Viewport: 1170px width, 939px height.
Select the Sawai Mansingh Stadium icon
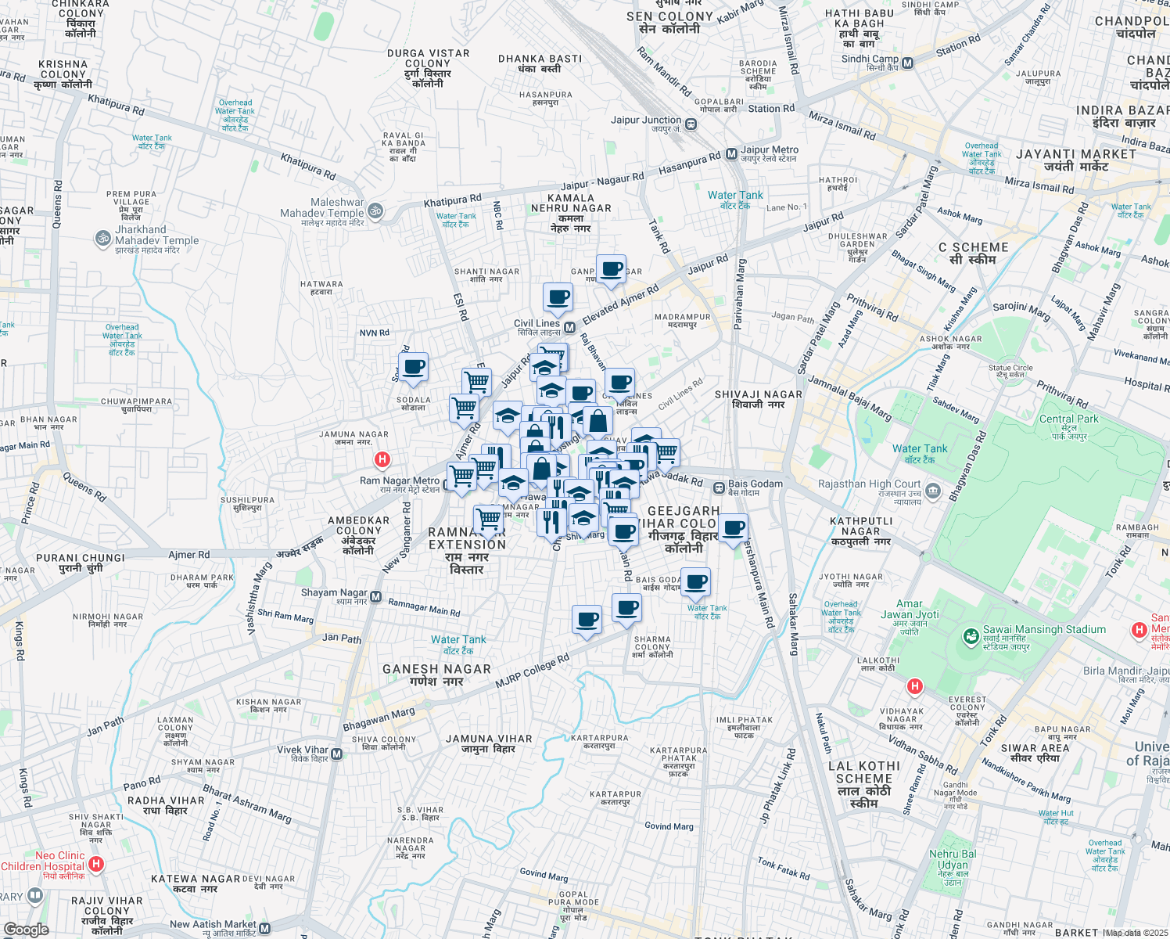tap(971, 636)
